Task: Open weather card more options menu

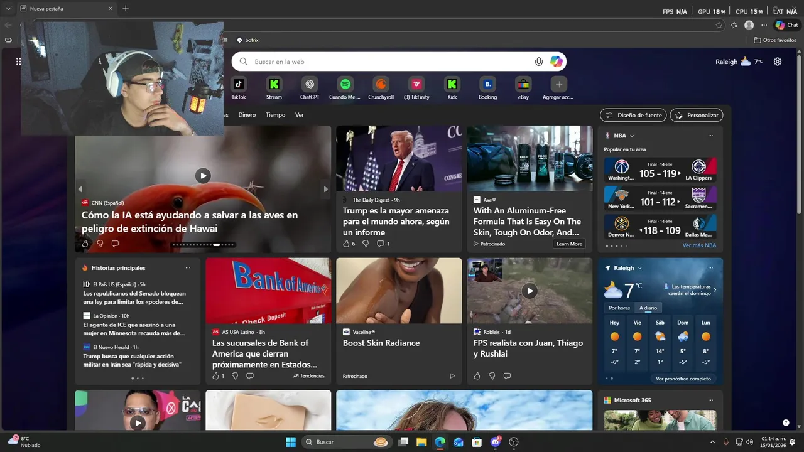Action: point(710,268)
